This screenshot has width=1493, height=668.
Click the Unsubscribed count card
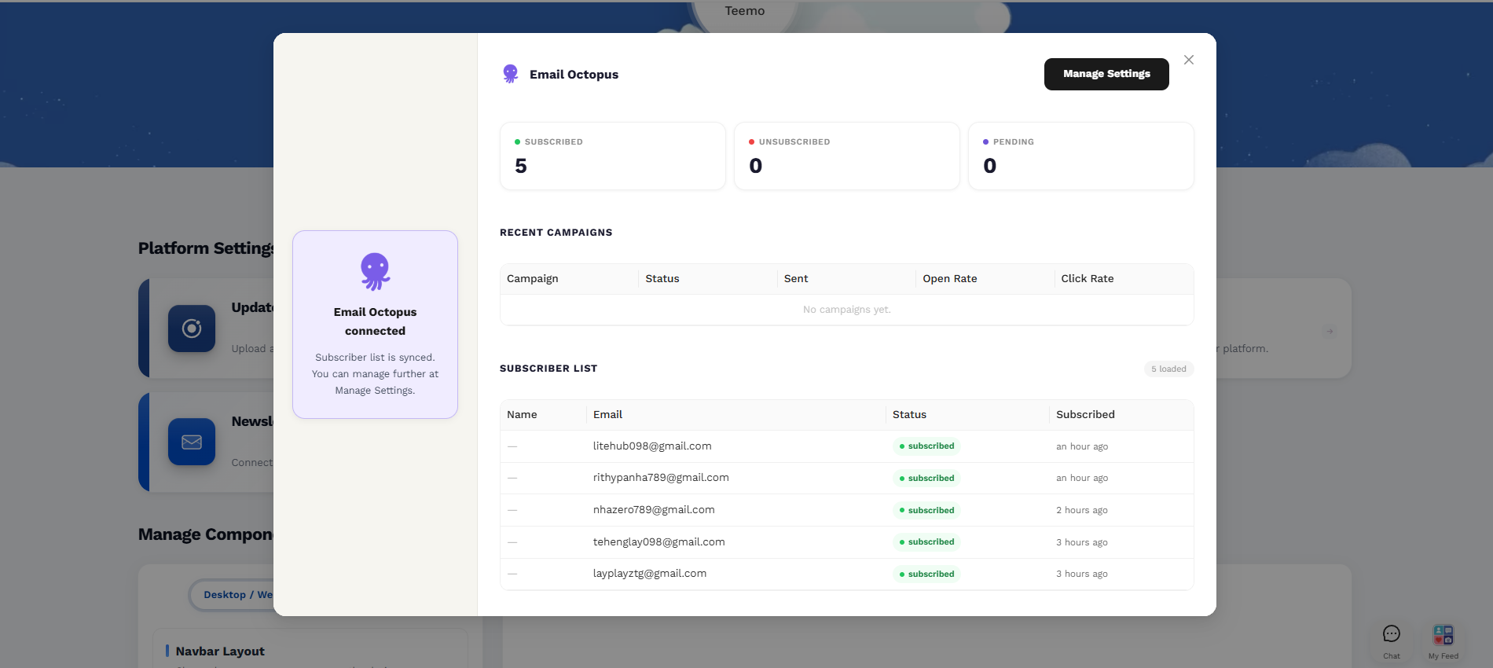point(847,156)
